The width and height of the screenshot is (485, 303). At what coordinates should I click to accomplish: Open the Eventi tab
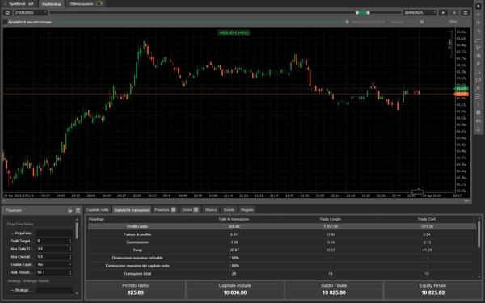pyautogui.click(x=229, y=210)
